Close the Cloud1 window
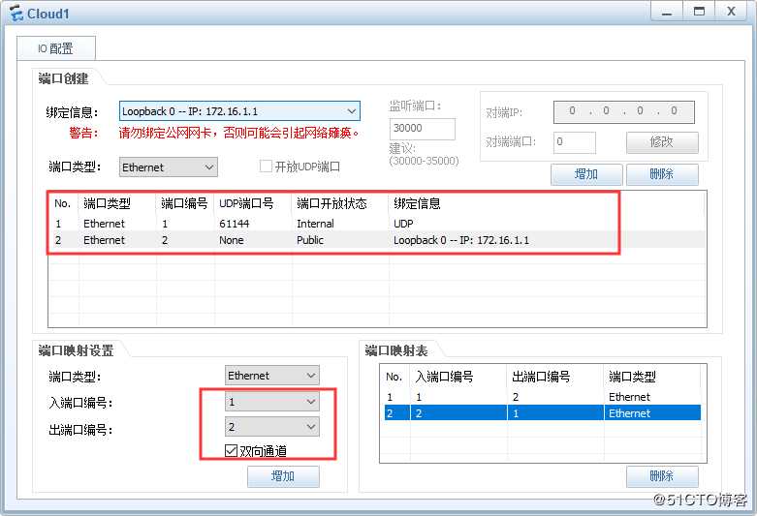Screen dimensions: 757x516 click(x=731, y=12)
